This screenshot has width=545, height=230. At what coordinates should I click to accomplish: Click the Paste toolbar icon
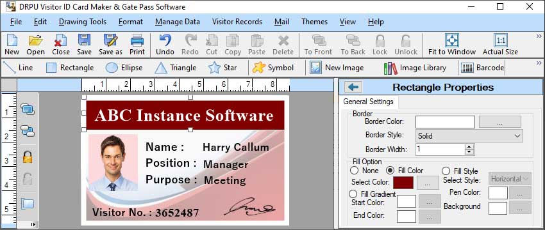pyautogui.click(x=257, y=40)
